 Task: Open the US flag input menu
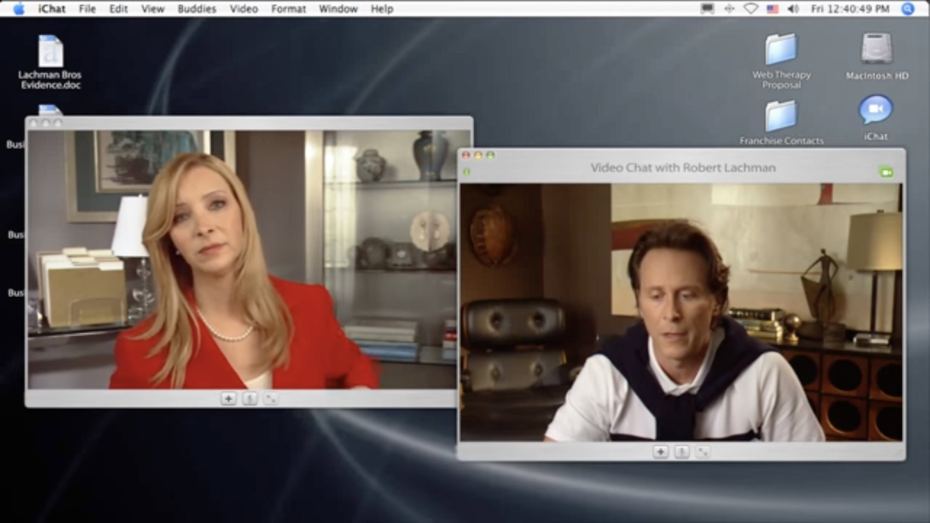[772, 9]
